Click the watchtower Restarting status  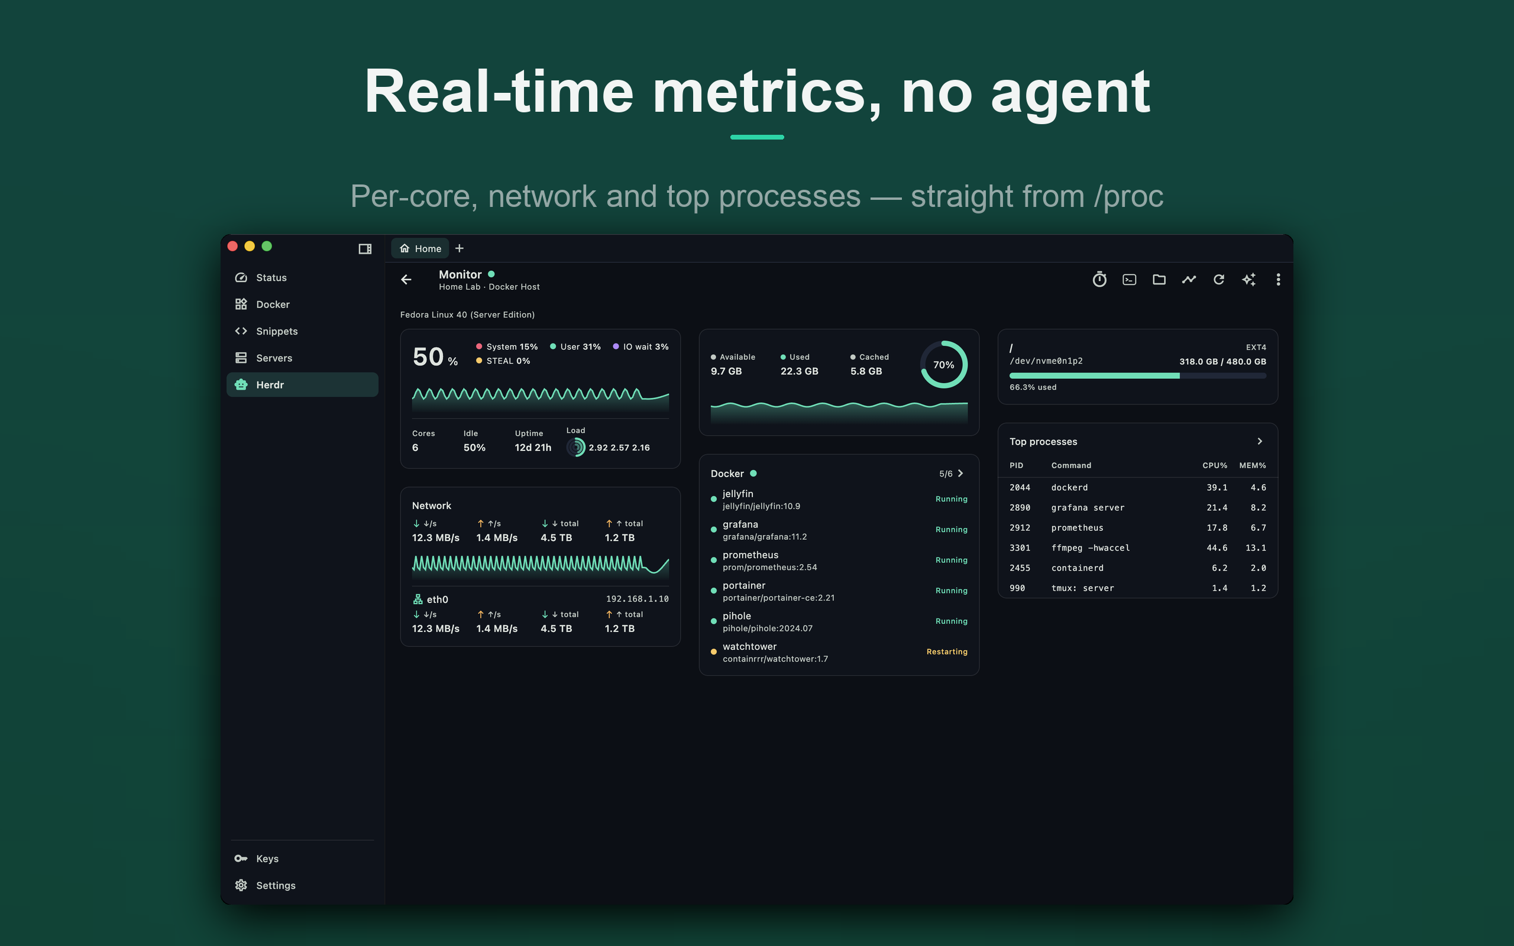tap(947, 652)
